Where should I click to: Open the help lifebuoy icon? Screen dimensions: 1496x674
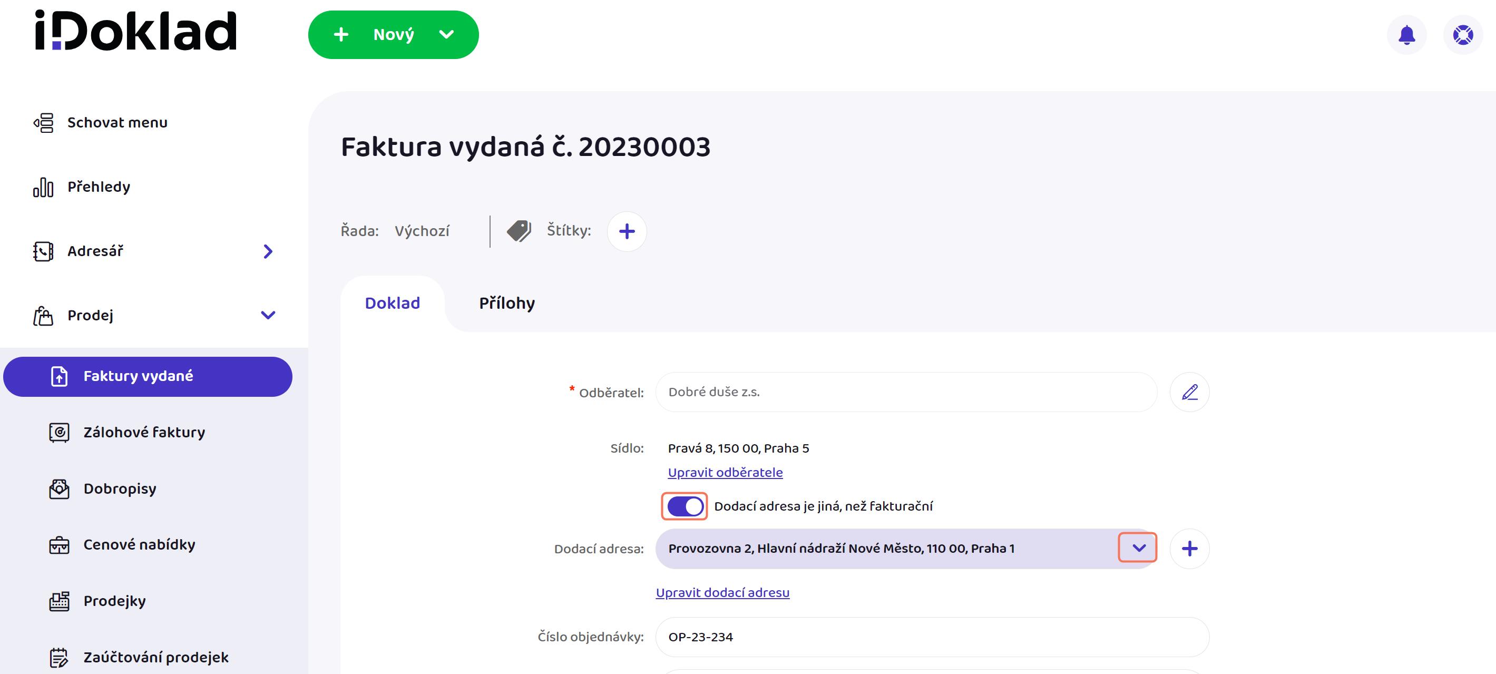click(x=1462, y=35)
